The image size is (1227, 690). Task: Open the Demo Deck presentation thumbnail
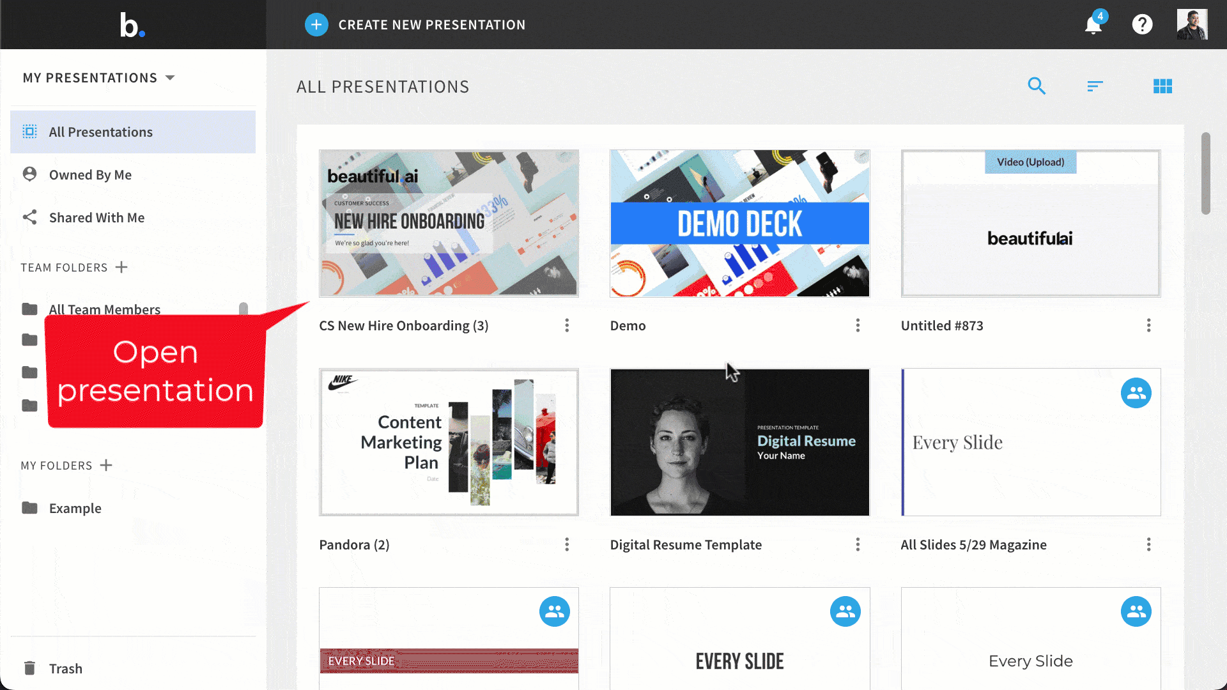click(x=739, y=224)
